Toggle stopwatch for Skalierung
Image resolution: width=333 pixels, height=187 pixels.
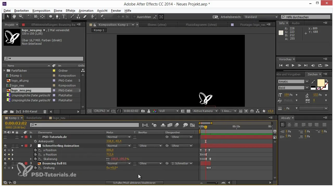pos(36,159)
